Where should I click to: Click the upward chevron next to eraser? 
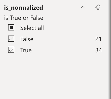click(83, 7)
